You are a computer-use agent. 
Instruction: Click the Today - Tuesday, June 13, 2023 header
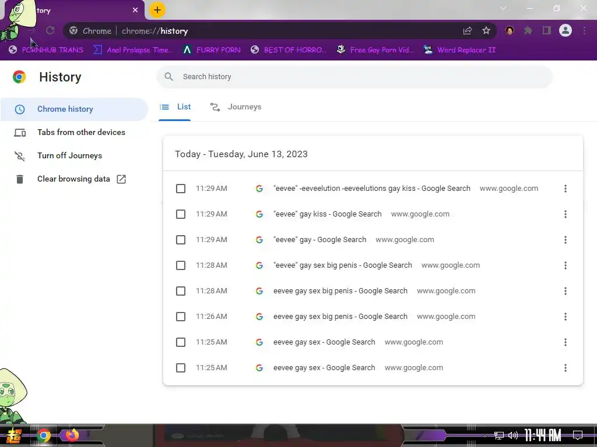241,154
